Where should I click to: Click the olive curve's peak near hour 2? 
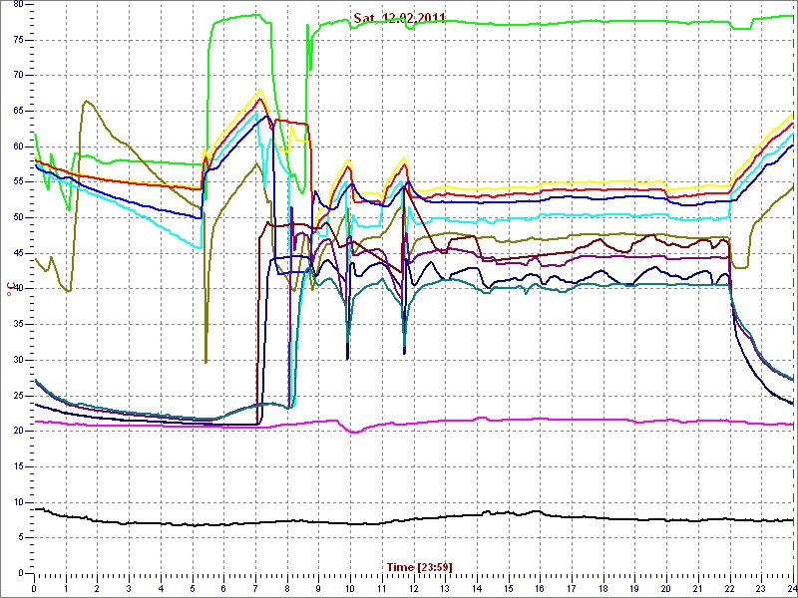pyautogui.click(x=87, y=101)
